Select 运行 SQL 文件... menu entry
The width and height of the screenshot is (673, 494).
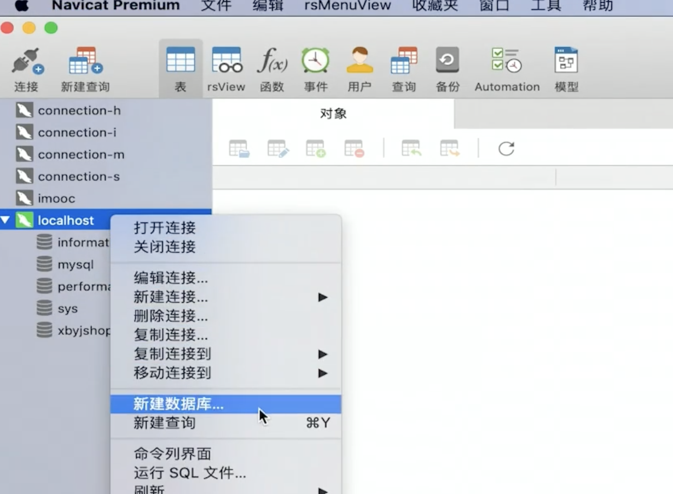(x=189, y=473)
